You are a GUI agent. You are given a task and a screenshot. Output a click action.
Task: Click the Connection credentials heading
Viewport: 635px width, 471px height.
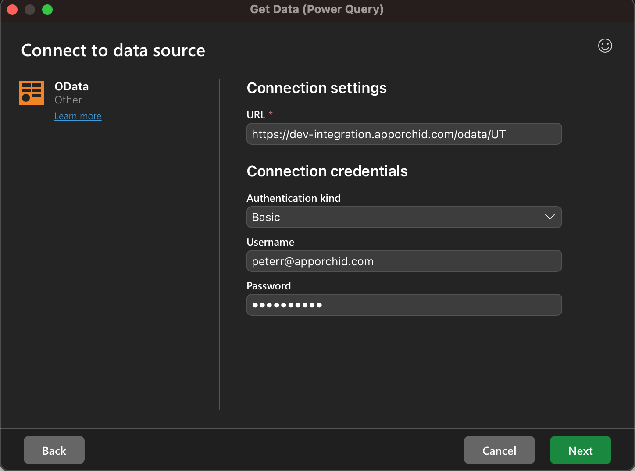coord(327,171)
